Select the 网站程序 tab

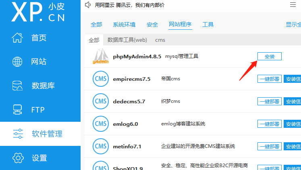(x=180, y=24)
